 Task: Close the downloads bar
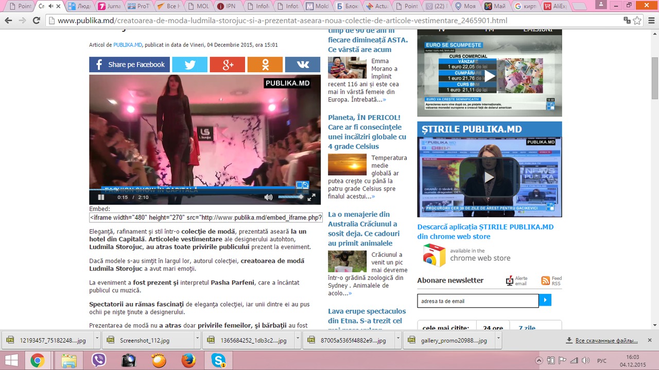pos(650,340)
